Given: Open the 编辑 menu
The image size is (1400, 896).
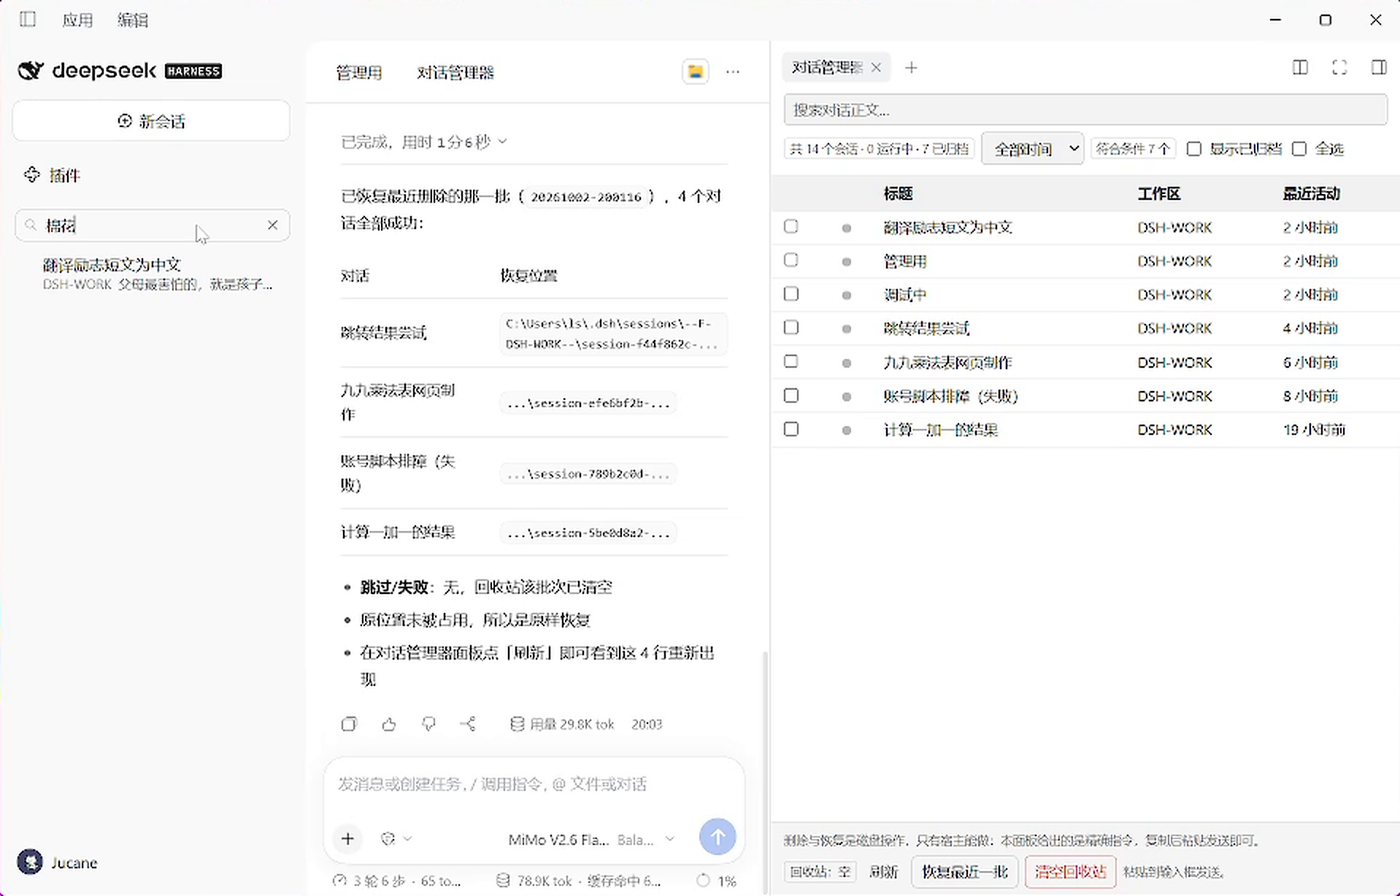Looking at the screenshot, I should [x=133, y=20].
